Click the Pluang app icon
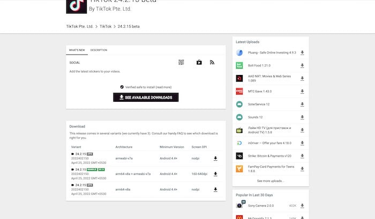Viewport: 375px width, 219px height. click(239, 52)
